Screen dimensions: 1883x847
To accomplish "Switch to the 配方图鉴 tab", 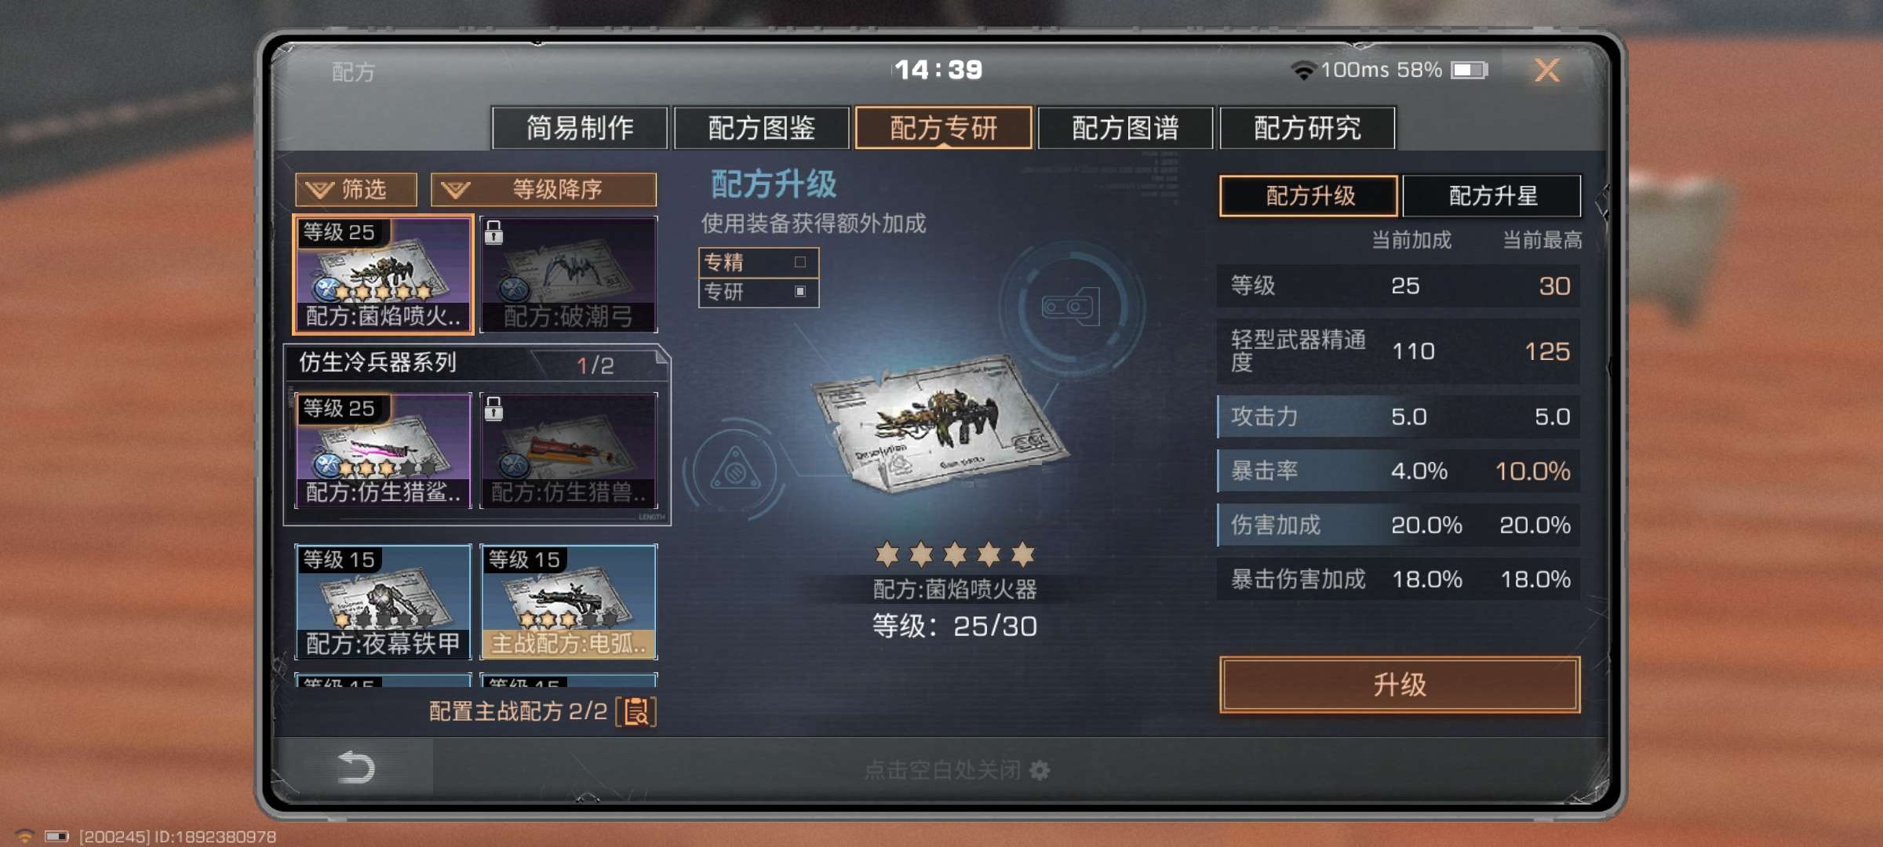I will (761, 128).
